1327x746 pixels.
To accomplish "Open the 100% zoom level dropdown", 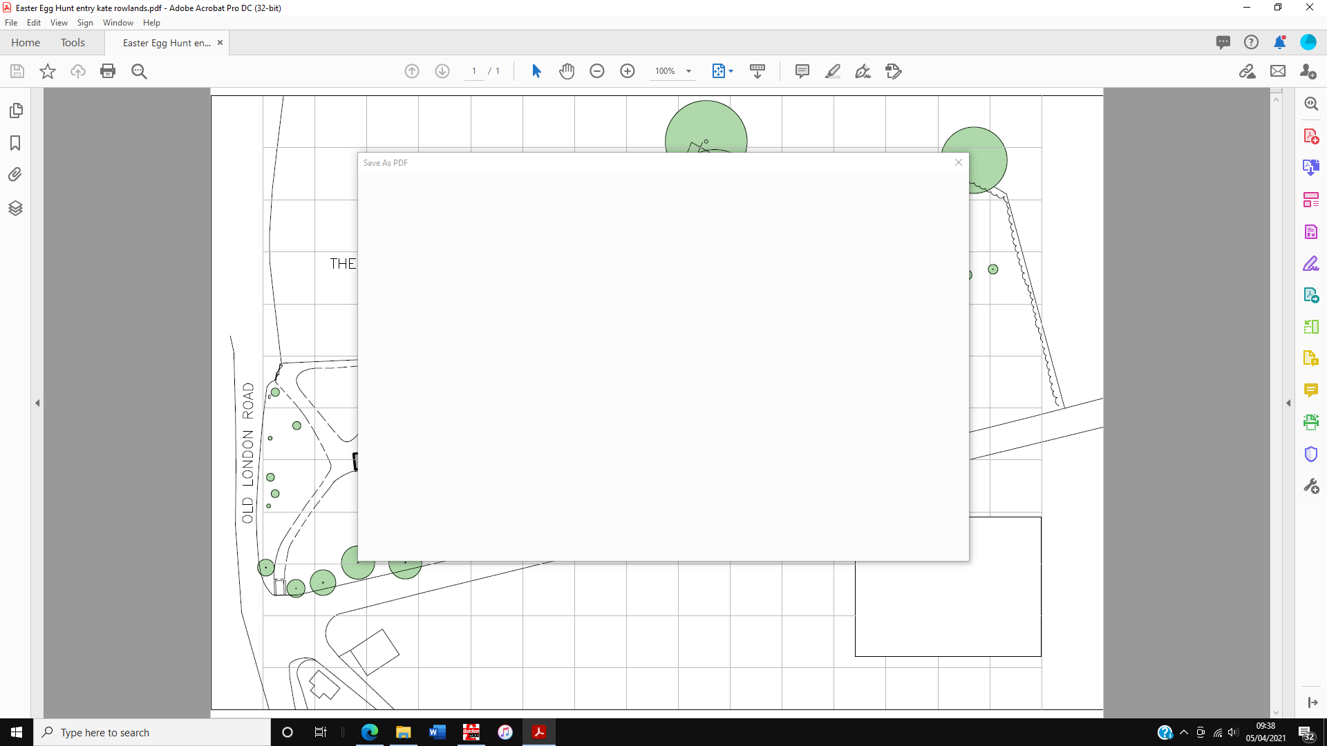I will tap(688, 71).
